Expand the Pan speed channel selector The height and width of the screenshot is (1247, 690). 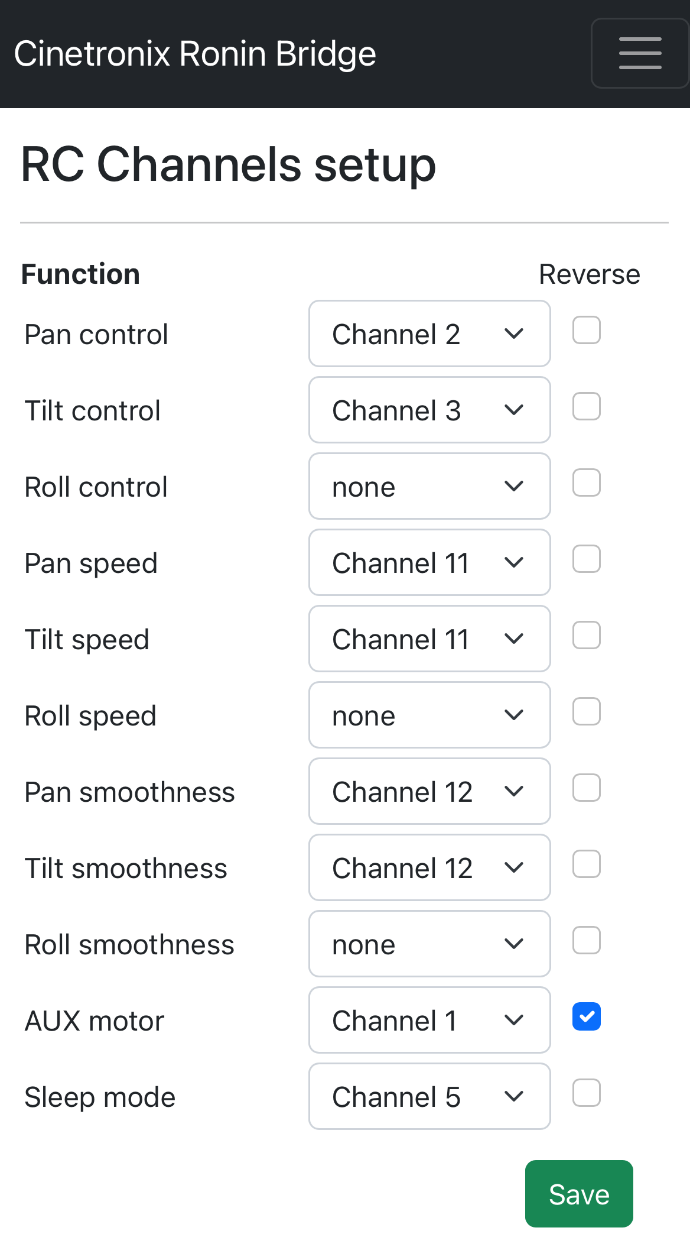(x=429, y=563)
